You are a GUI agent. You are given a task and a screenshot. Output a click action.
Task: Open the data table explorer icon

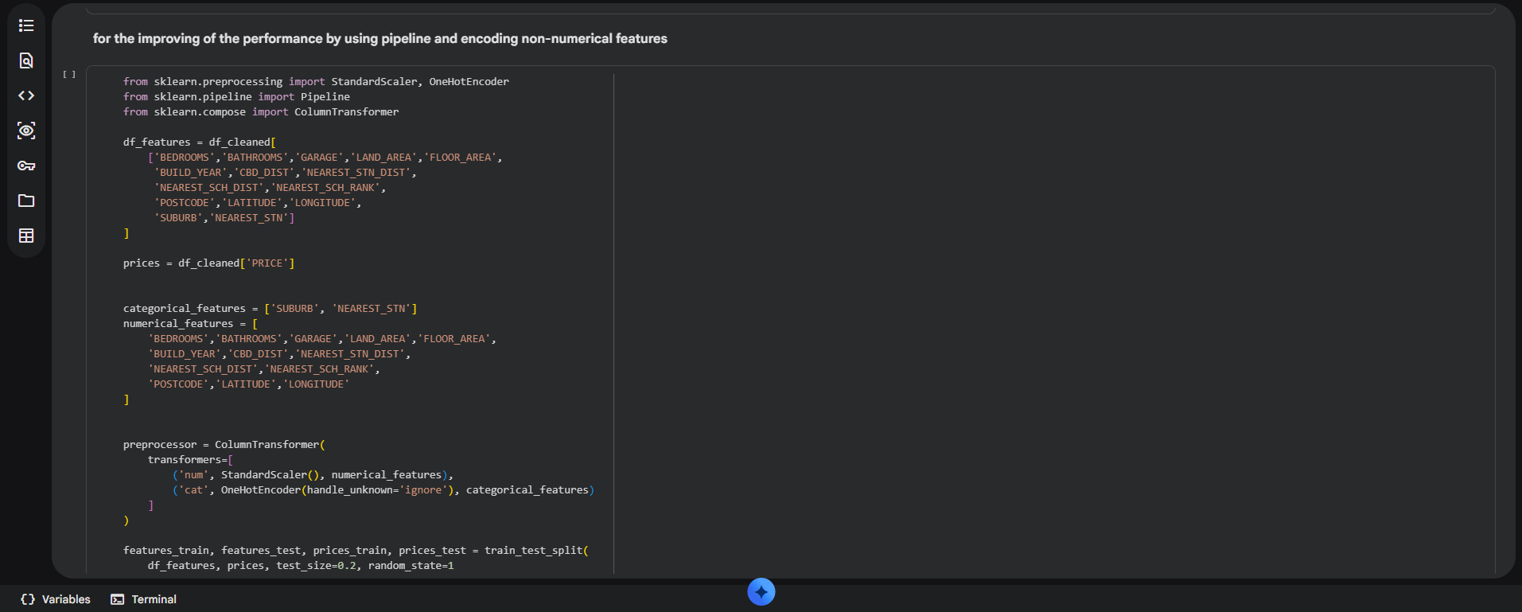coord(26,236)
